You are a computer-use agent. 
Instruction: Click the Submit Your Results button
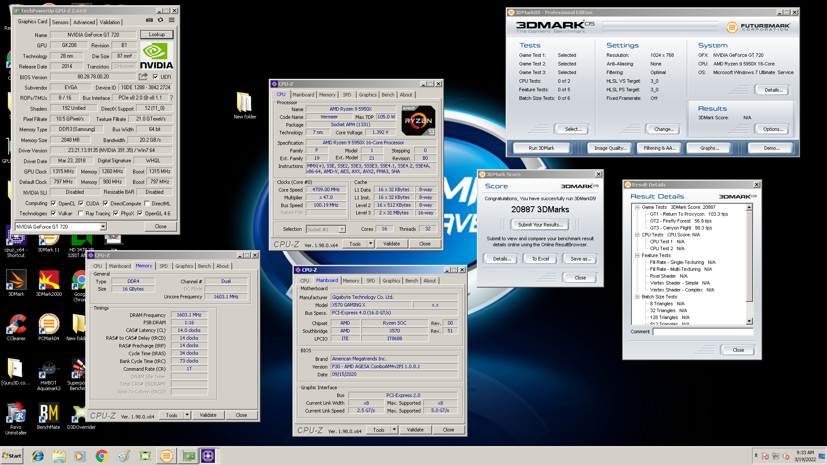tap(540, 225)
